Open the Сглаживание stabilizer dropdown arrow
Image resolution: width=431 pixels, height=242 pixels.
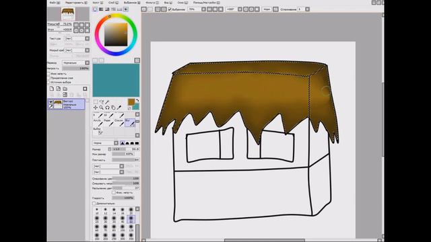pos(307,9)
